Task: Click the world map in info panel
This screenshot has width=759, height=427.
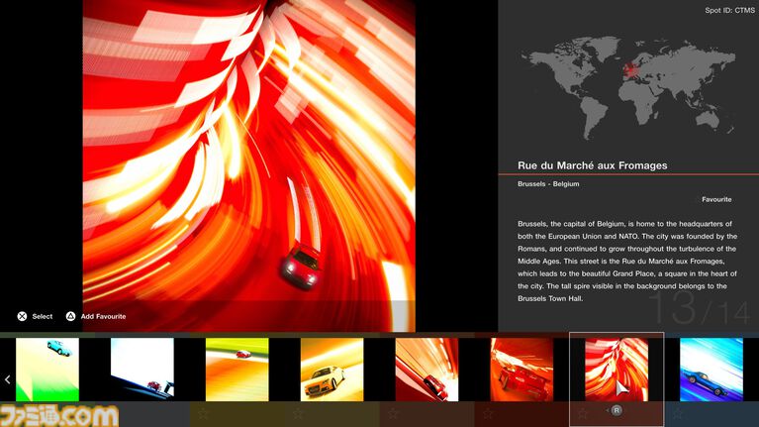Action: 628,89
